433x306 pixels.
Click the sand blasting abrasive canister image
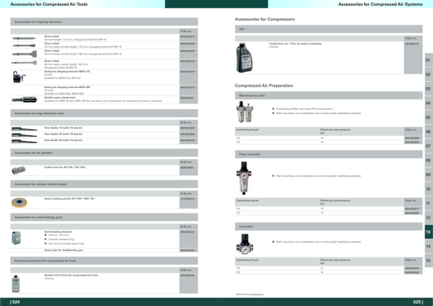pyautogui.click(x=16, y=238)
